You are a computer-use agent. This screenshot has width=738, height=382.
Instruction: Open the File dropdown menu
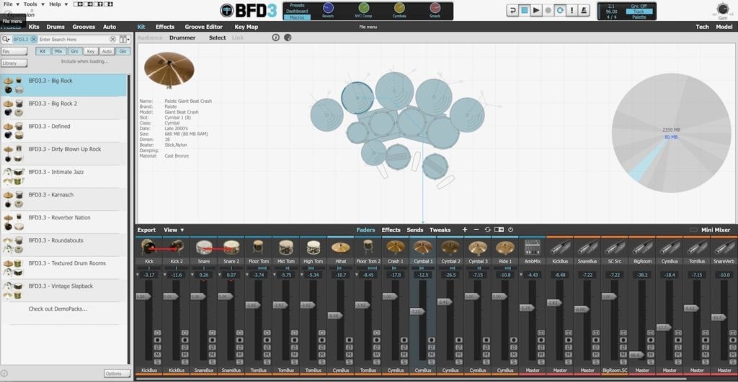click(x=12, y=4)
